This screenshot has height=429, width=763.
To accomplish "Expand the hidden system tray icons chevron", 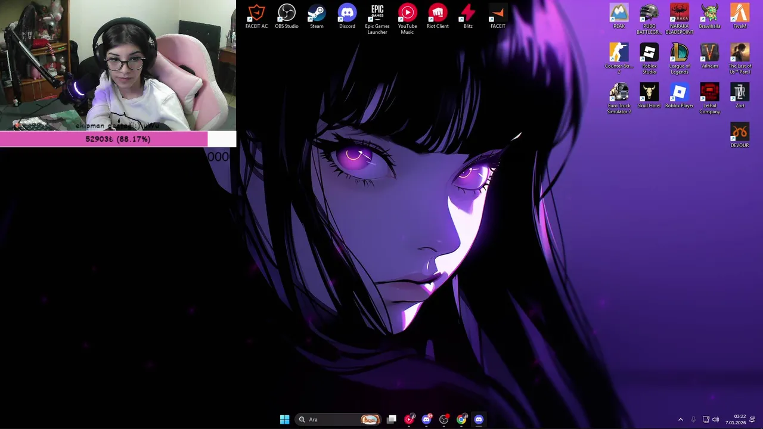I will [680, 419].
